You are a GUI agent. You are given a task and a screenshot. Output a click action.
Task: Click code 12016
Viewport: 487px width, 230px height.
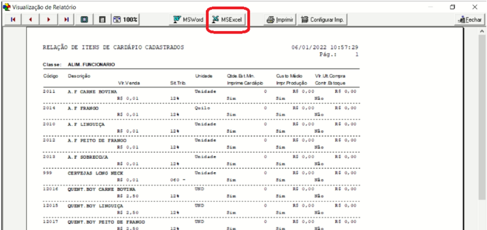click(51, 189)
